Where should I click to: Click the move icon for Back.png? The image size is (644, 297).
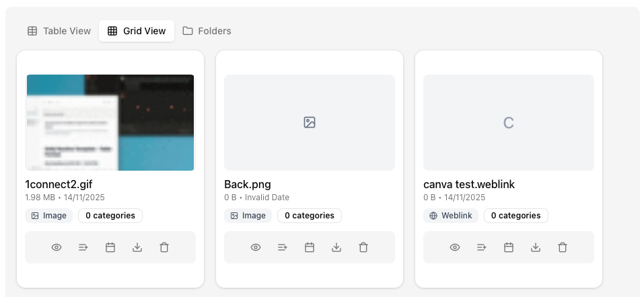(283, 247)
